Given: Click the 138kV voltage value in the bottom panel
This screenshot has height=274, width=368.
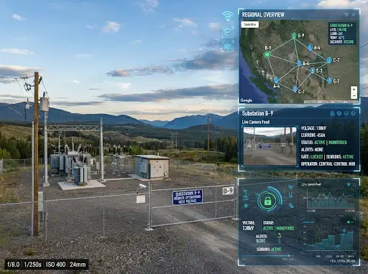Looking at the screenshot, I should click(248, 228).
